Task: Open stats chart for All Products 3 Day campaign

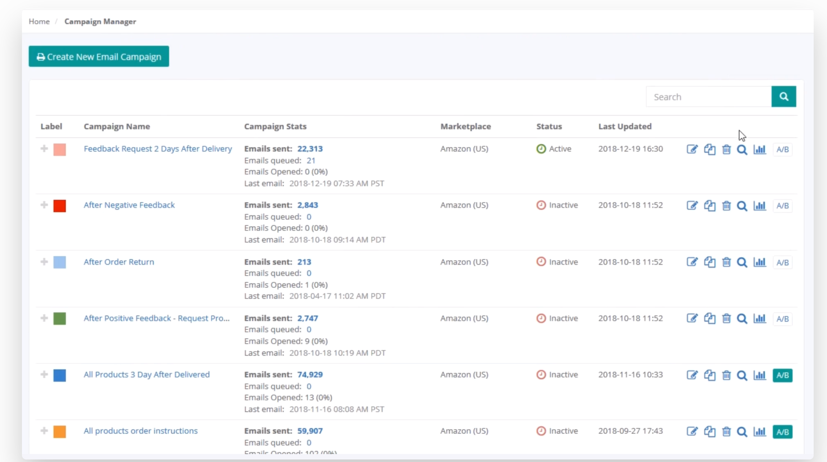Action: (759, 375)
